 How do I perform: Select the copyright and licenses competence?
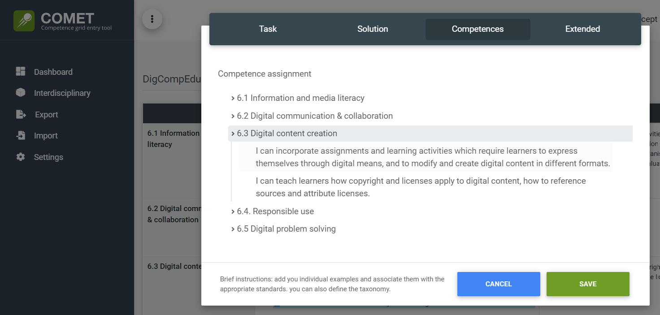[421, 187]
